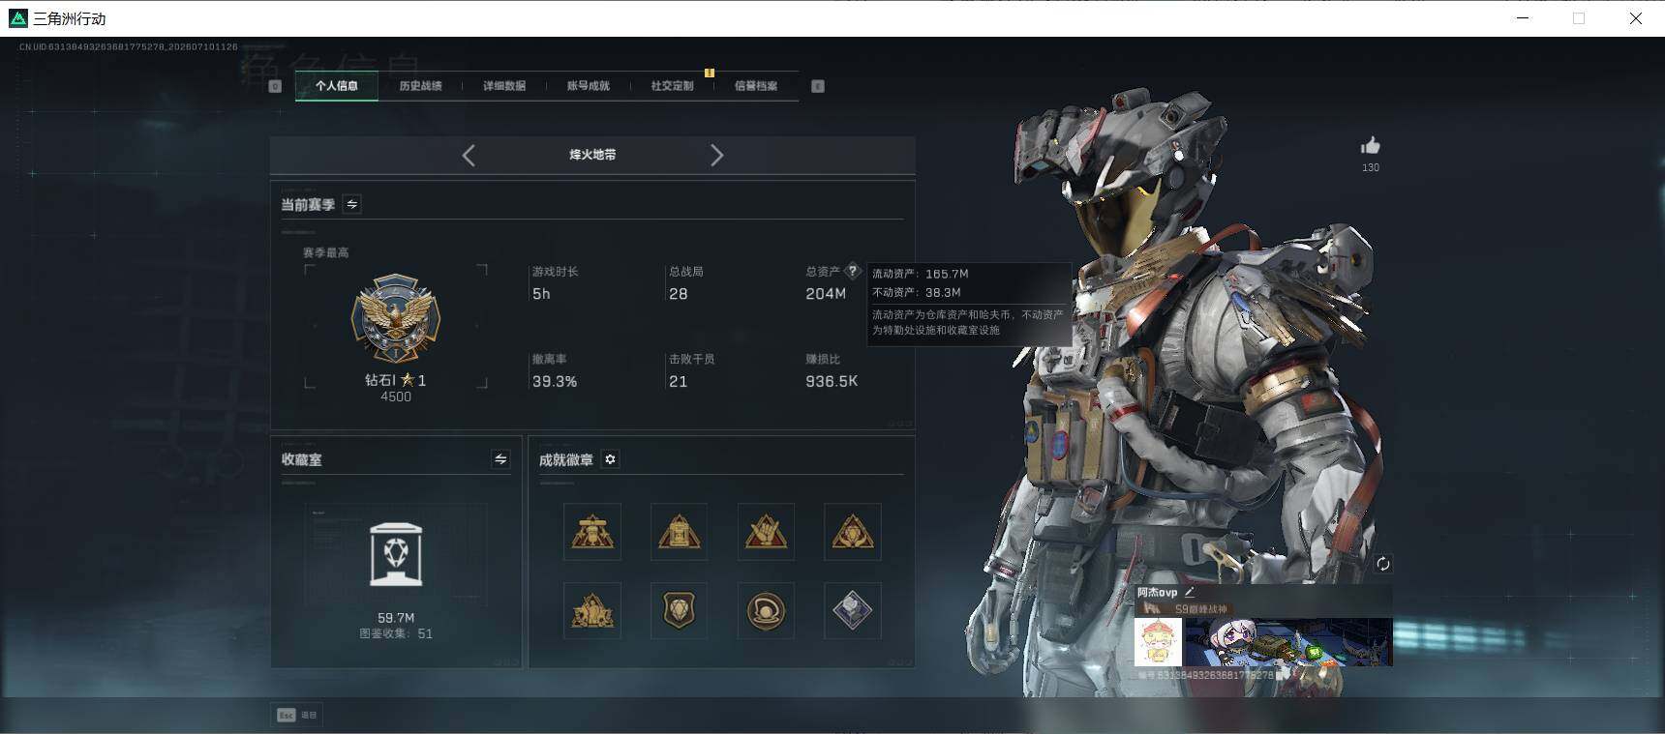Open the 账号成就 tab
Image resolution: width=1665 pixels, height=734 pixels.
point(589,86)
